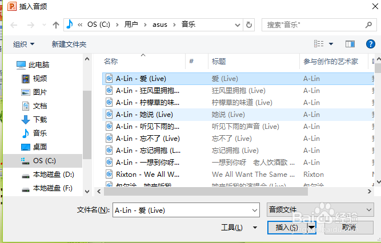The height and width of the screenshot is (243, 381).
Task: Open 音乐 folder in sidebar
Action: coord(34,133)
